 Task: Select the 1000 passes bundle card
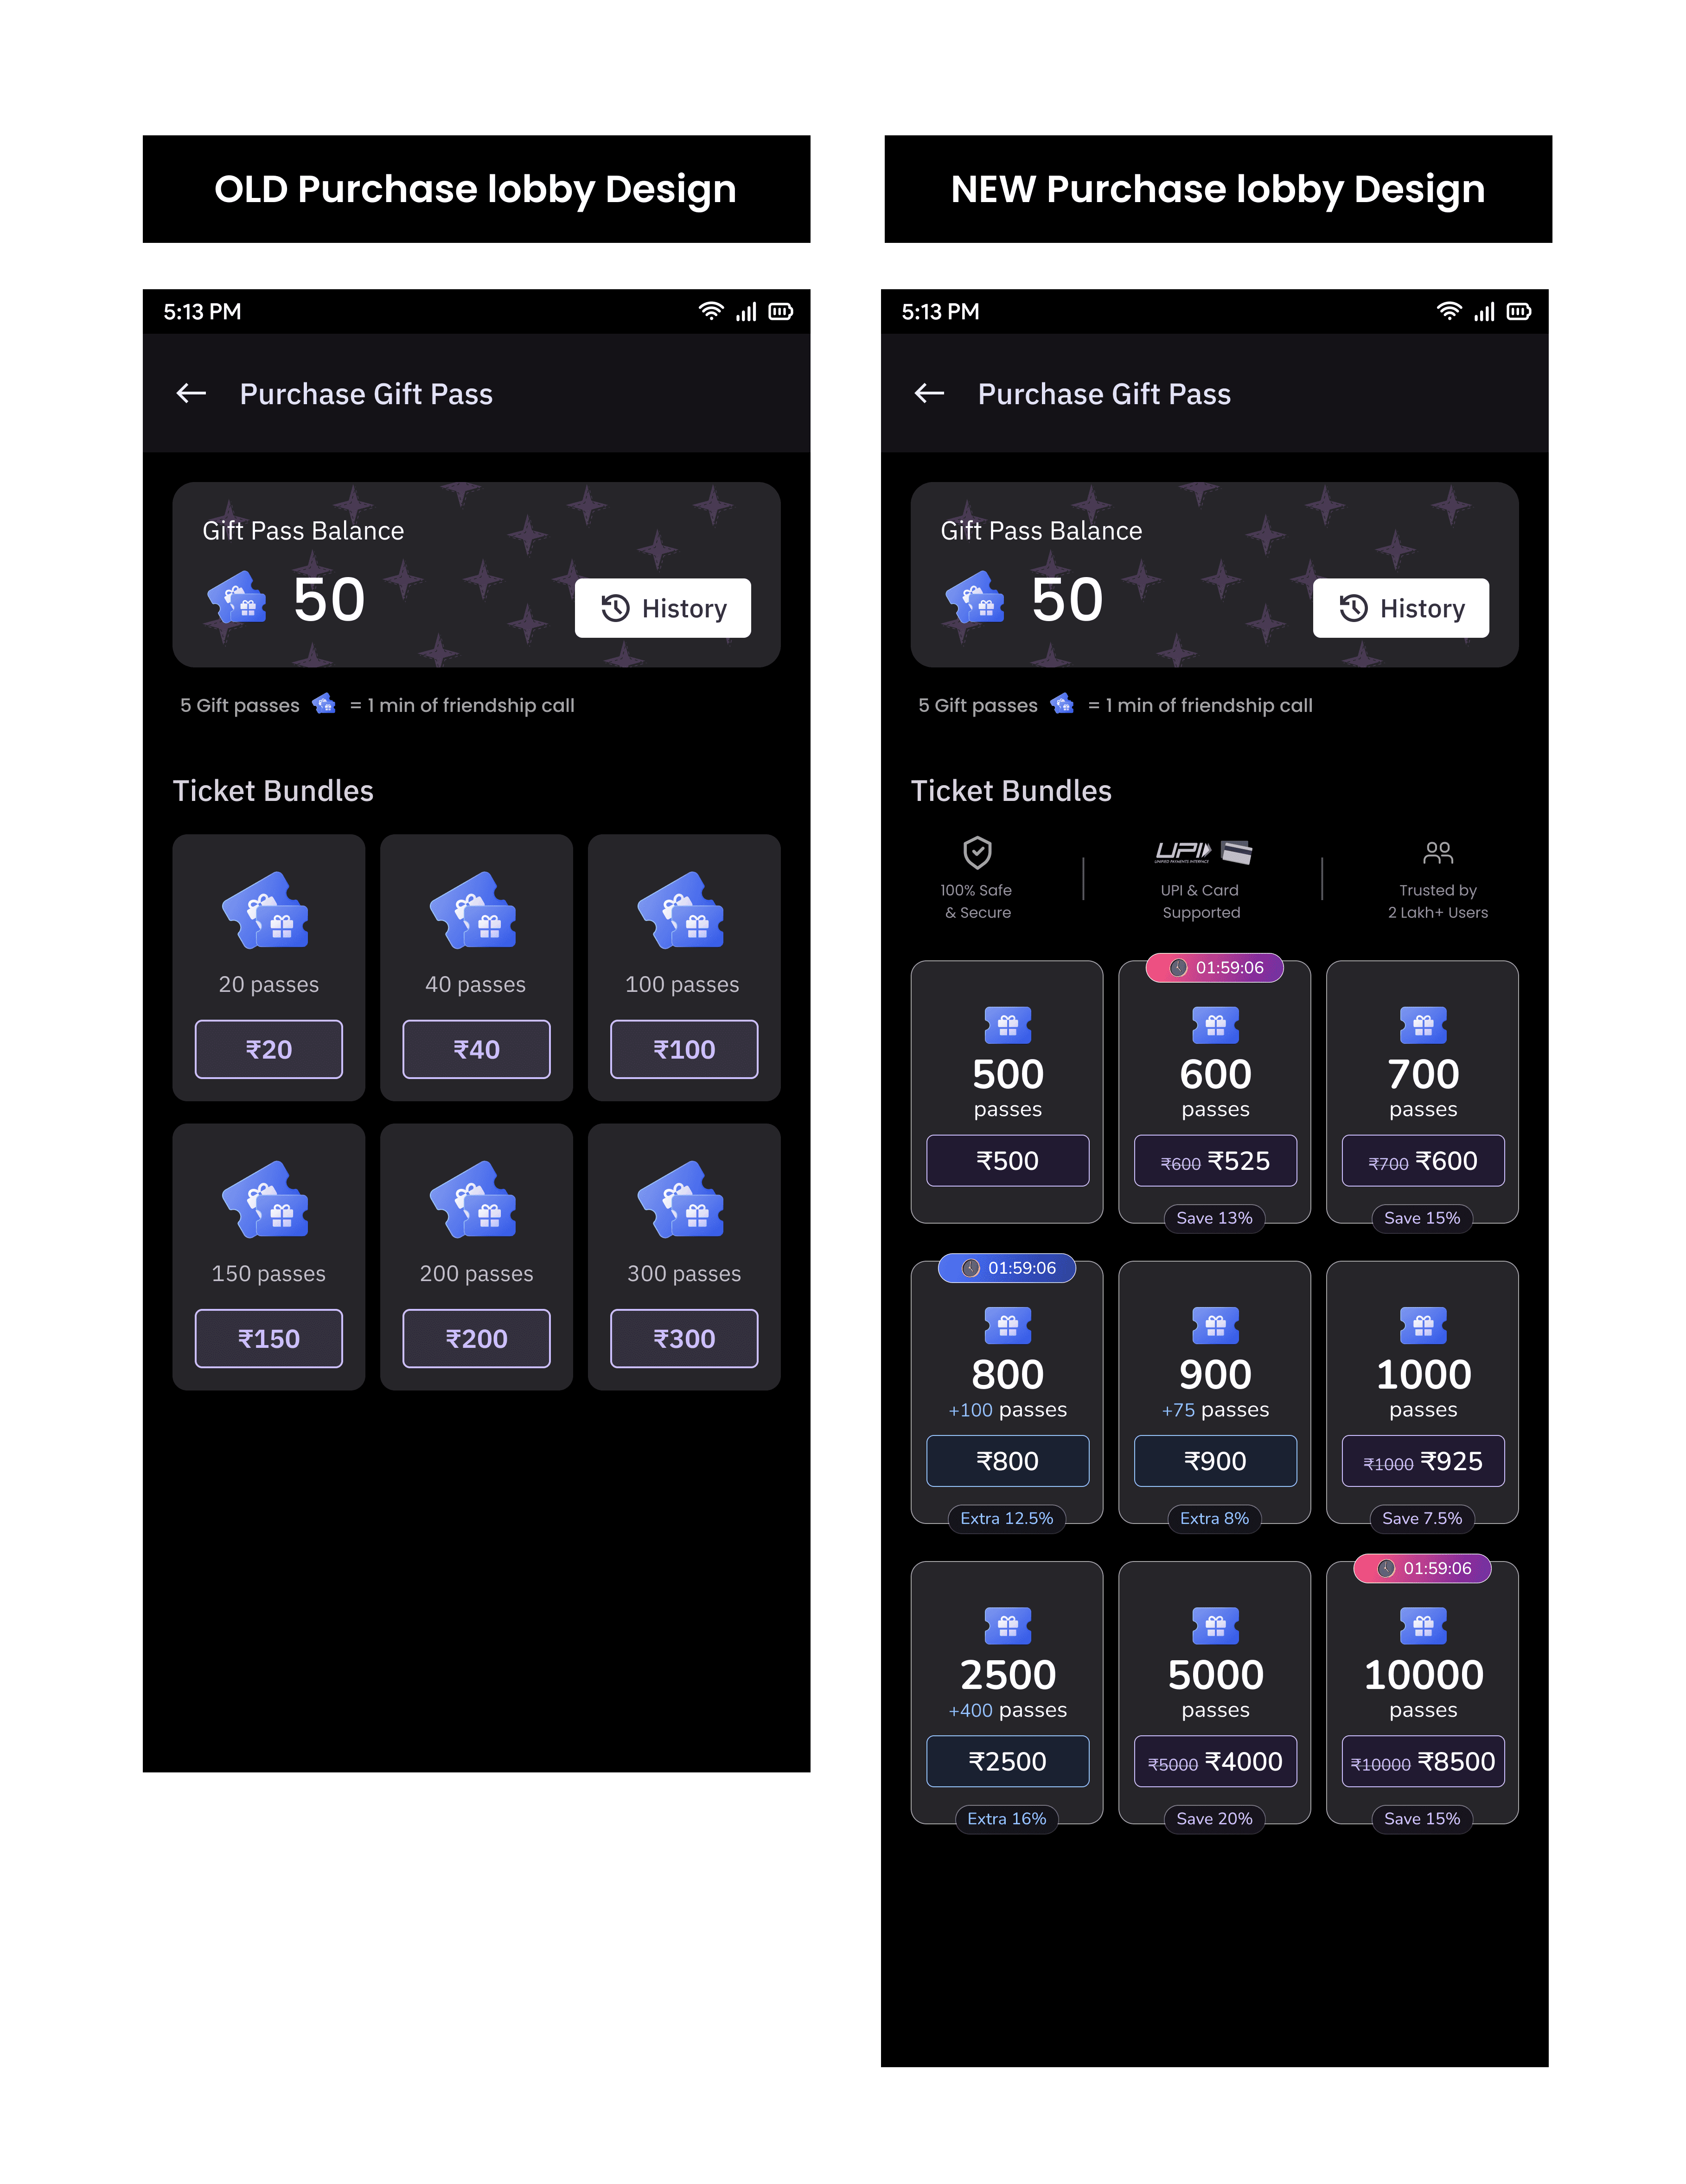click(x=1422, y=1391)
